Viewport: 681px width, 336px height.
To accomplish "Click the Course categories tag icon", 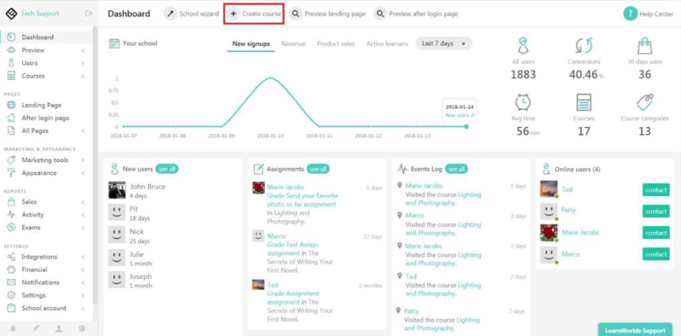I will click(x=644, y=102).
